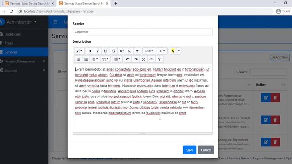Apply subscript formatting

(x=129, y=51)
